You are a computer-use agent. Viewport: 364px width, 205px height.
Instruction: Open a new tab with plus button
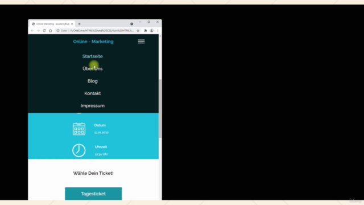click(79, 24)
